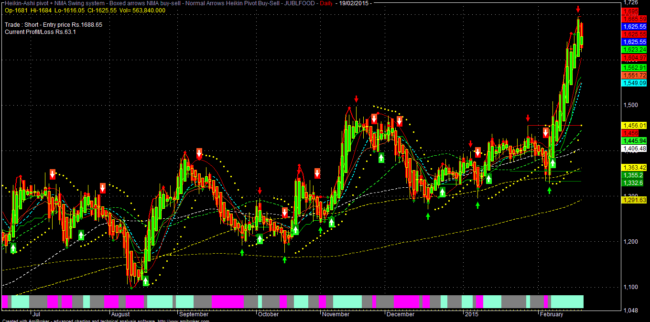650x322 pixels.
Task: Select the green 1,623.24 price label
Action: 634,50
